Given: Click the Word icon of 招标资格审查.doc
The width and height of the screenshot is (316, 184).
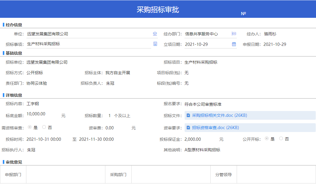Looking at the screenshot, I should 188,128.
